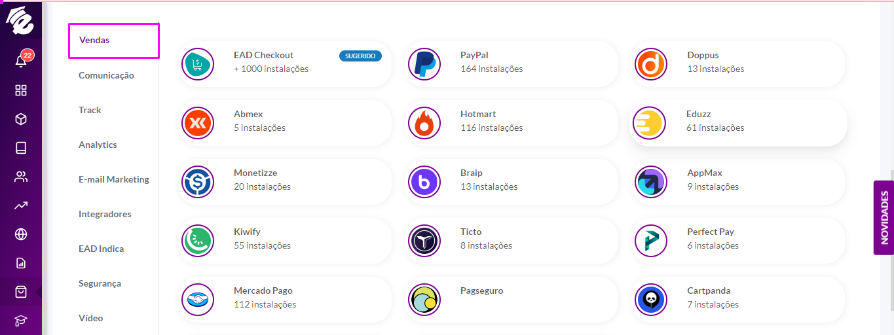Click the trending arrow analytics sidebar icon

point(21,205)
